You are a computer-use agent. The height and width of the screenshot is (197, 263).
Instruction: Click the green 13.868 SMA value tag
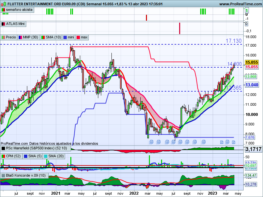click(x=251, y=77)
